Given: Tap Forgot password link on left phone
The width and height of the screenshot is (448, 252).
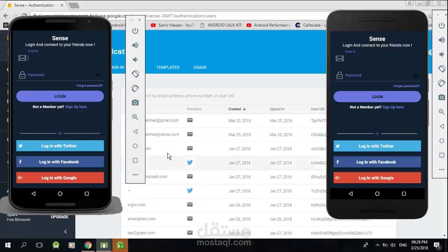Looking at the screenshot, I should 90,85.
